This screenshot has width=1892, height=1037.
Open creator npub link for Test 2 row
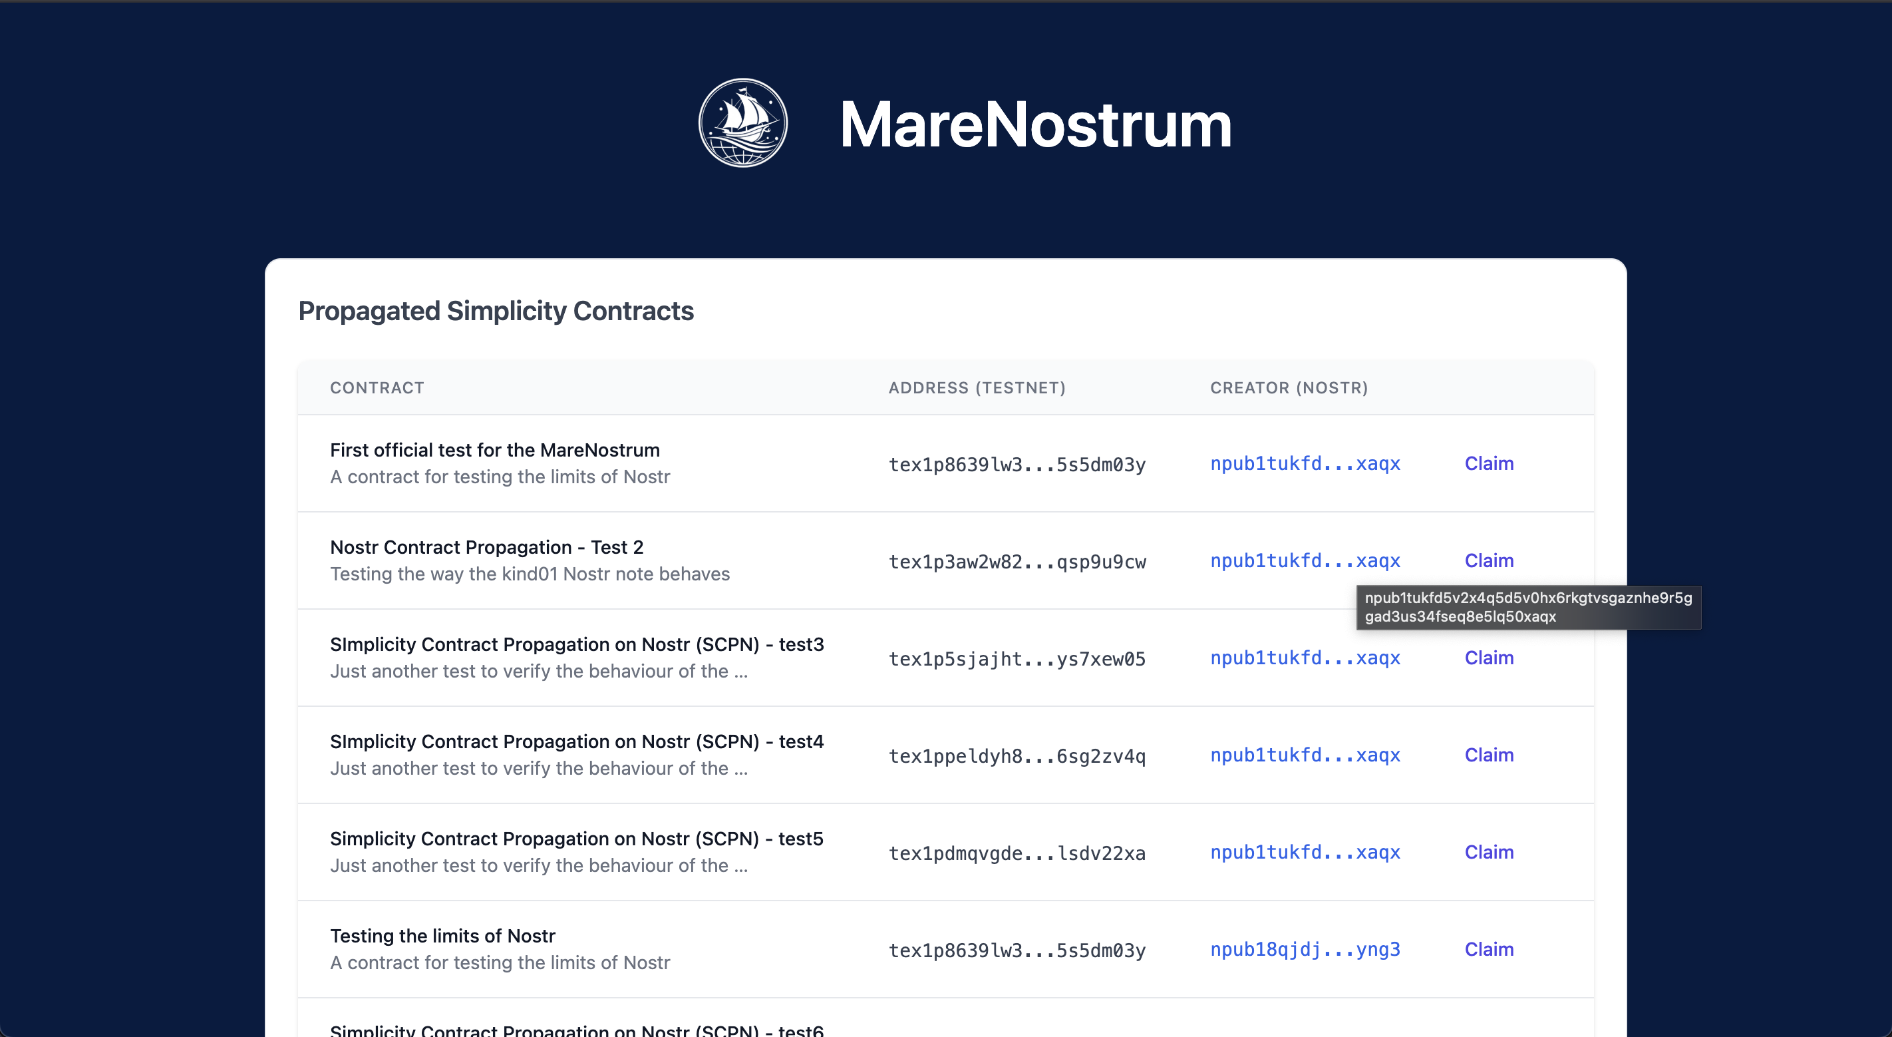(1305, 560)
